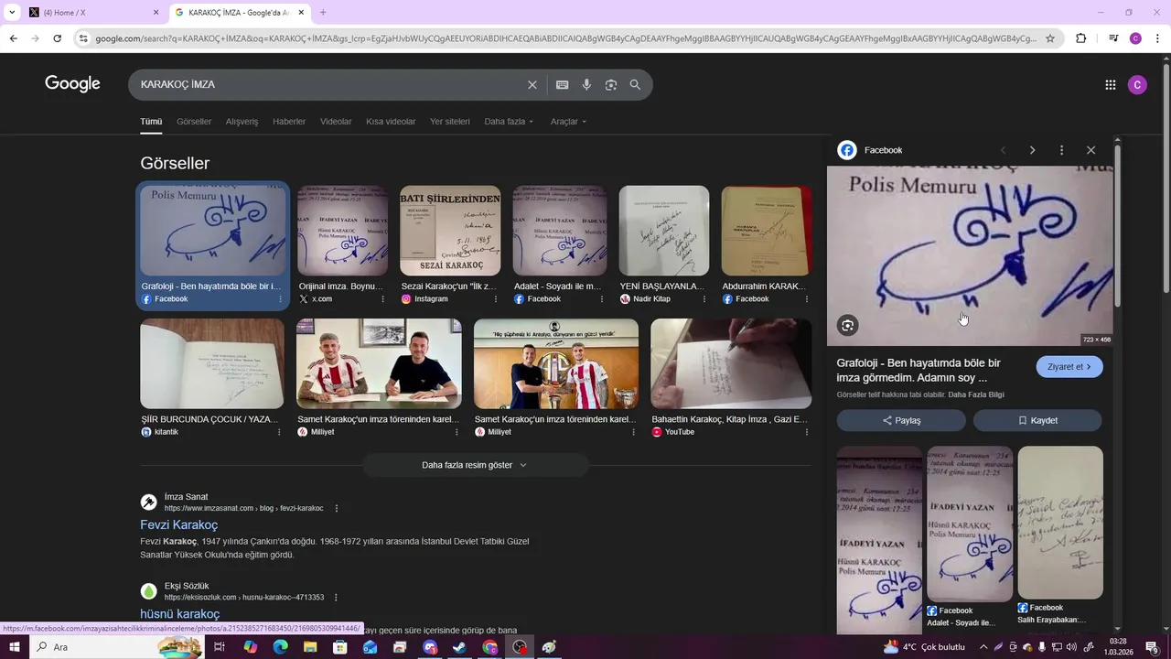1171x659 pixels.
Task: Open options menu for Instagram image result
Action: [496, 299]
